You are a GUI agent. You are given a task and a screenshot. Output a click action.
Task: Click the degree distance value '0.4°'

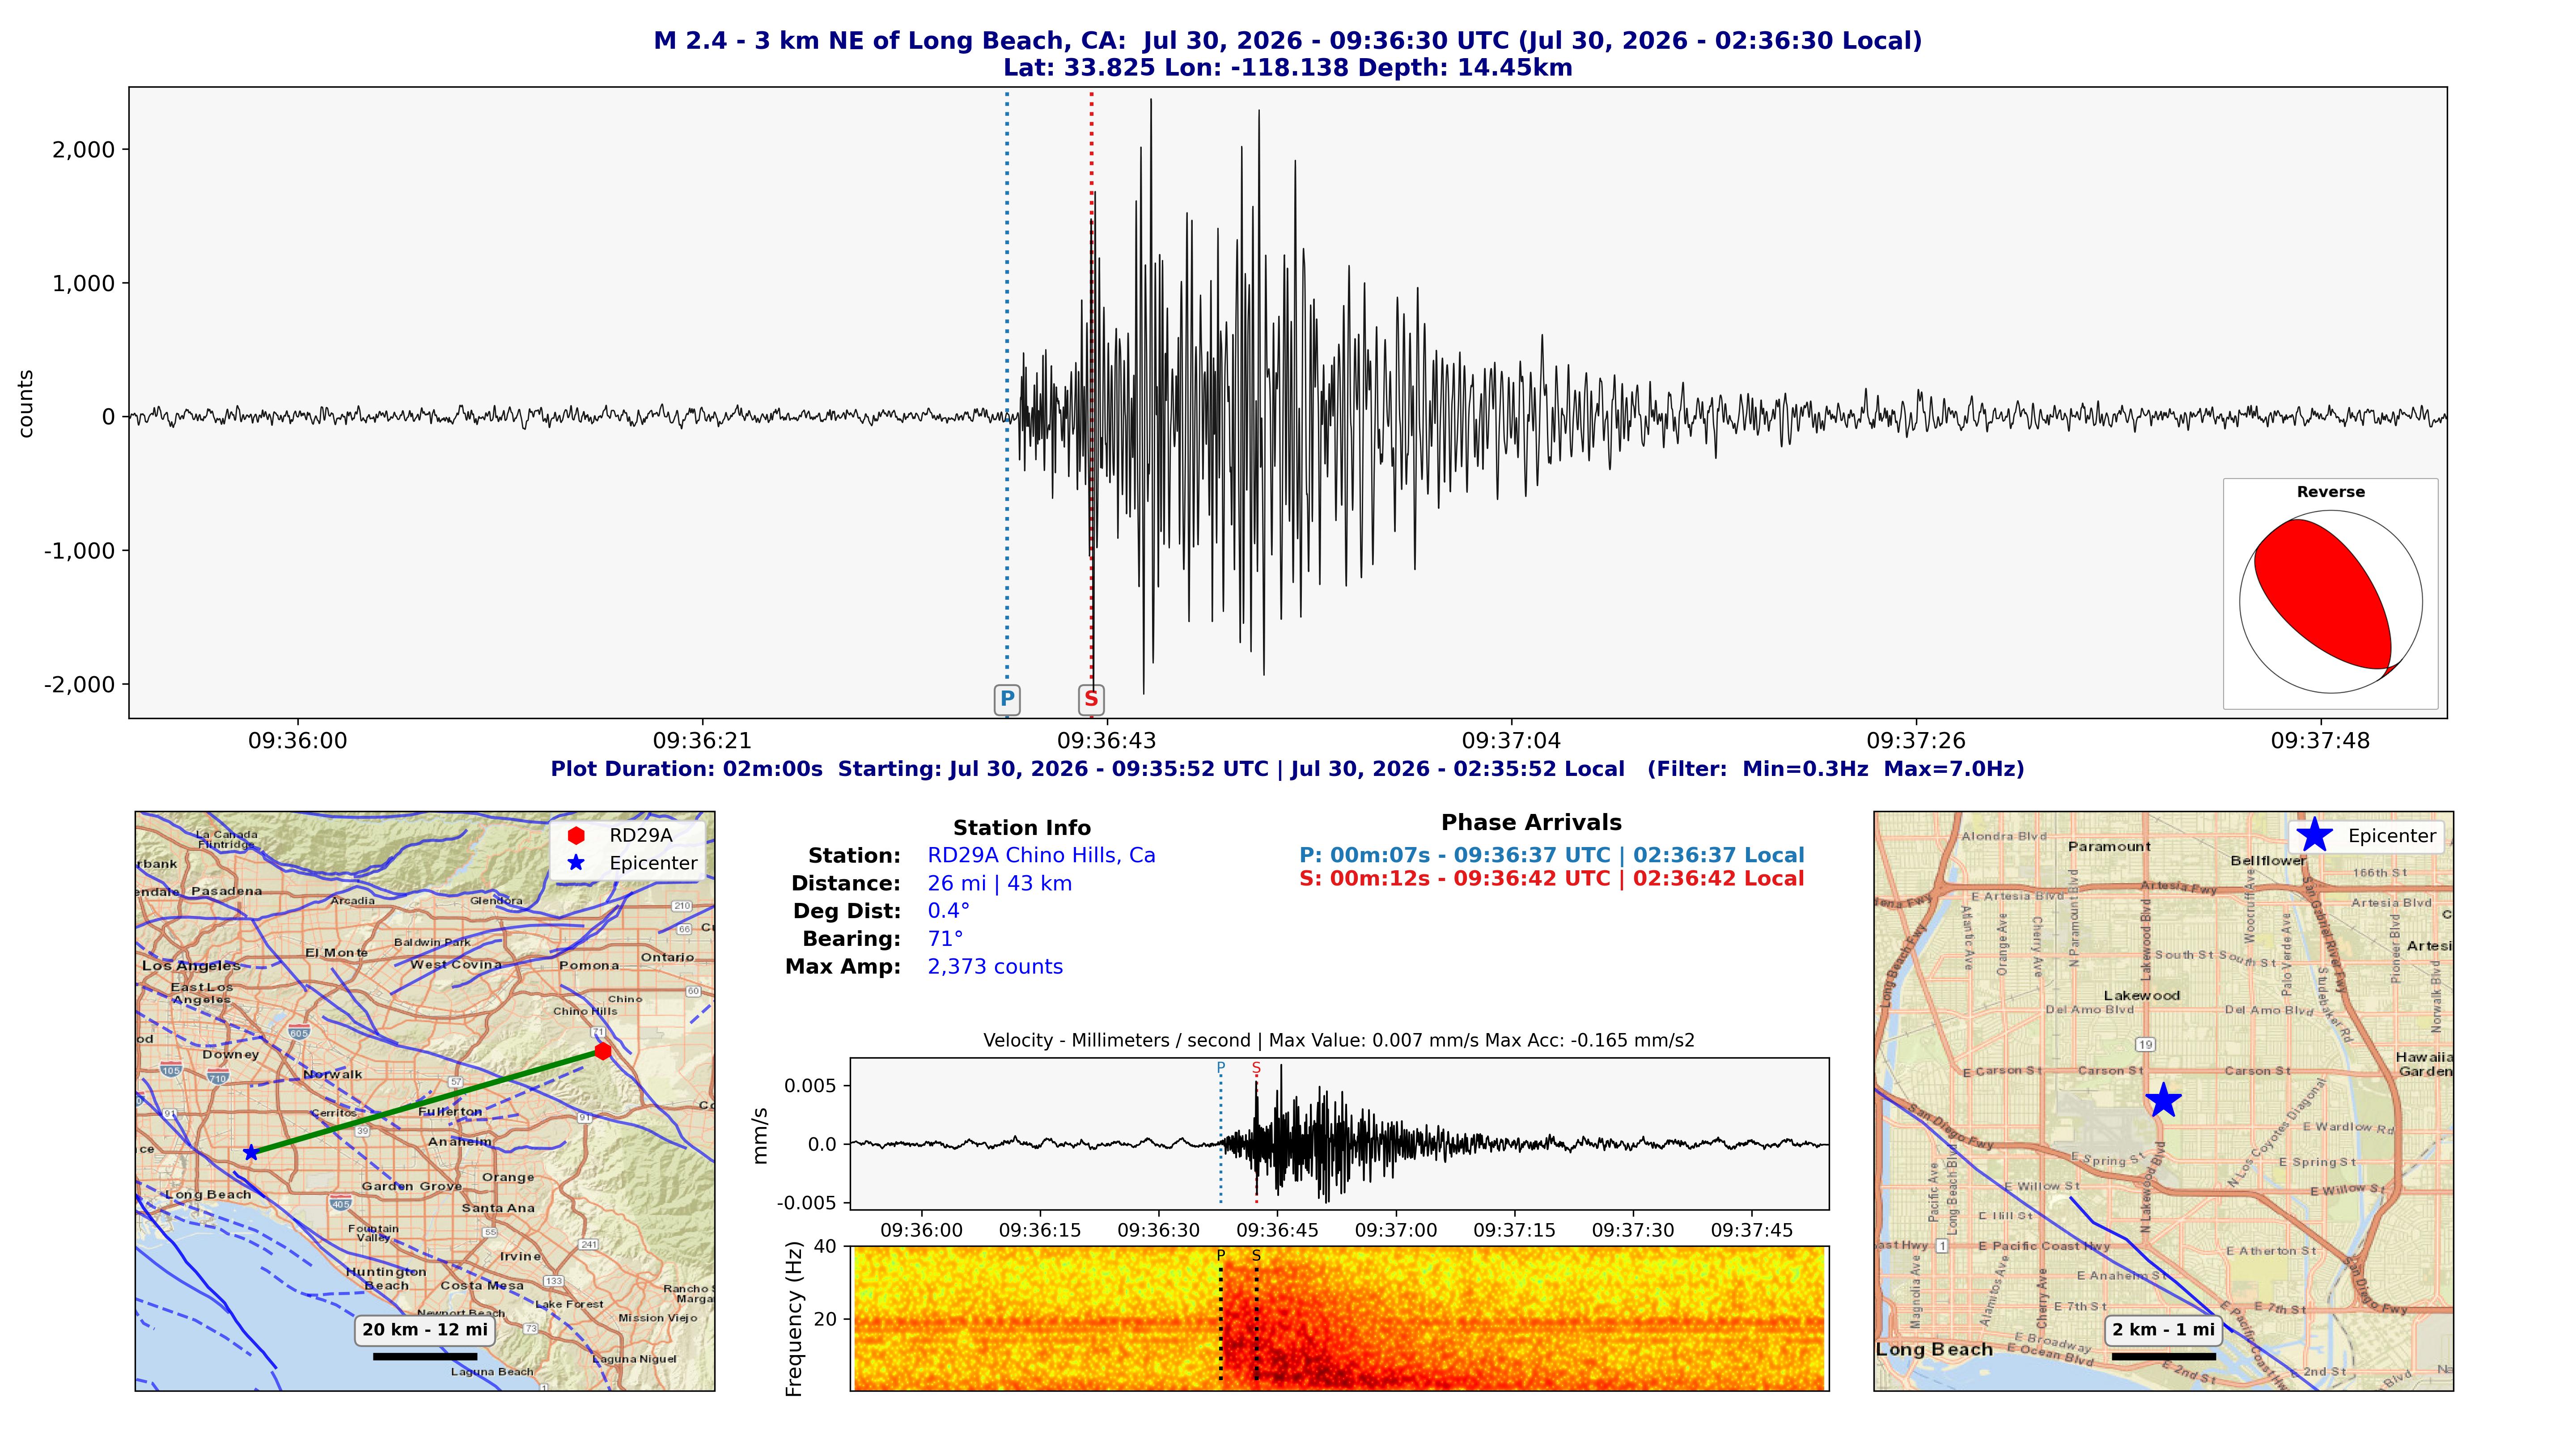pos(948,911)
